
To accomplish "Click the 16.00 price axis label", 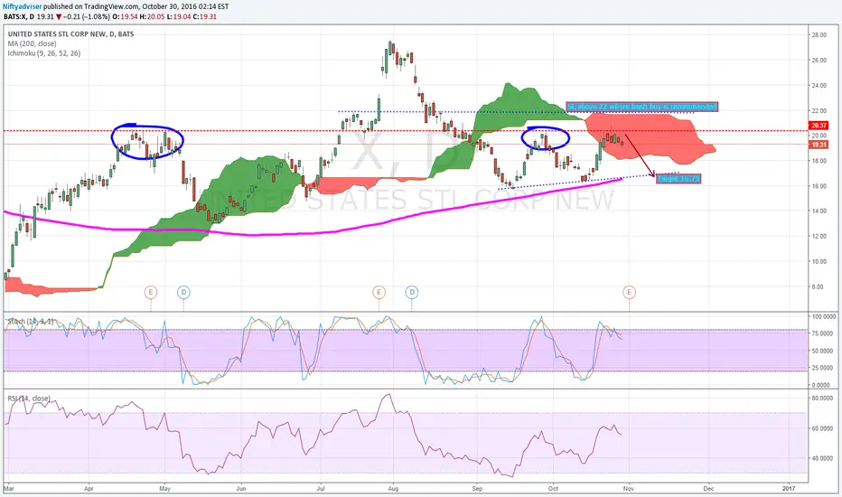I will 819,186.
